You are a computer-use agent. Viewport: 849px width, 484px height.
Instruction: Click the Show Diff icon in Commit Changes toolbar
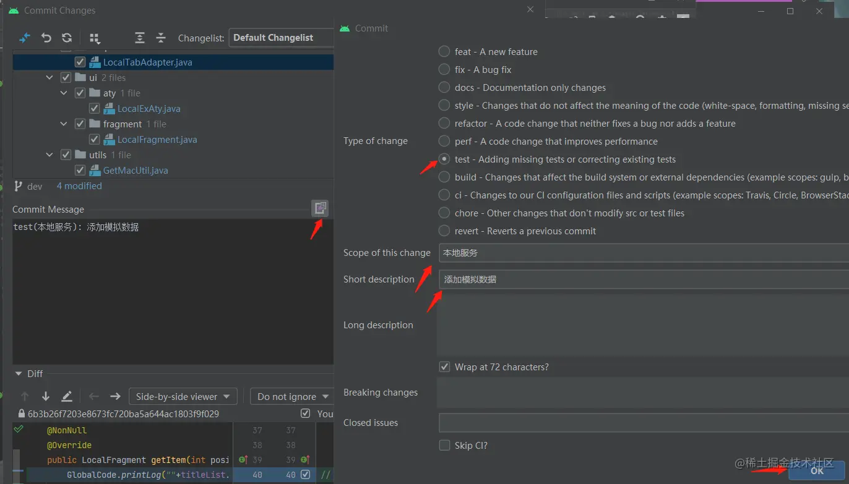pos(25,38)
